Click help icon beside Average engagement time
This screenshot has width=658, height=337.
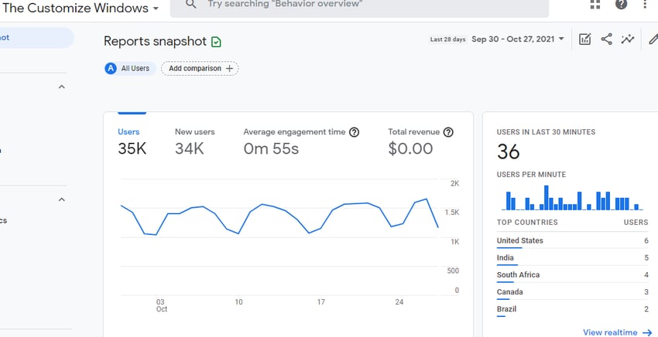click(355, 132)
